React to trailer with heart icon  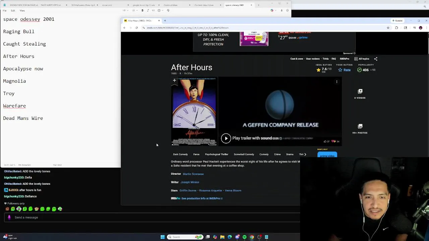tap(333, 141)
